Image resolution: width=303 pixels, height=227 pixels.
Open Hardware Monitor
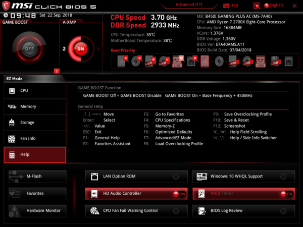(37, 211)
